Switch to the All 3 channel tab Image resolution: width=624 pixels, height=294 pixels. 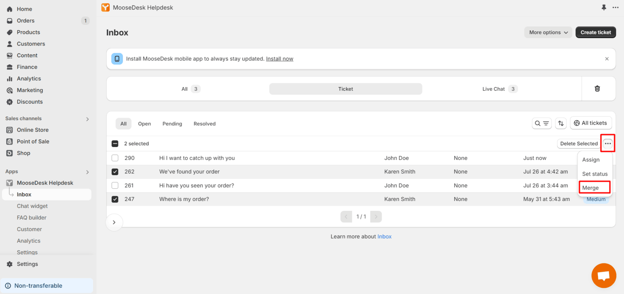click(191, 89)
